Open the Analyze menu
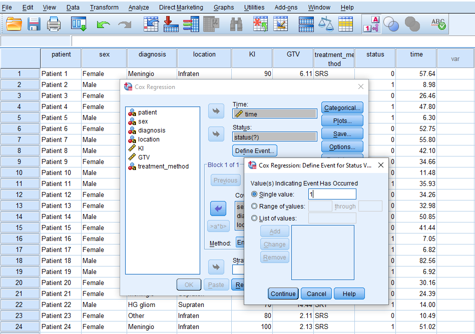Viewport: 475px width, 334px height. click(x=139, y=7)
